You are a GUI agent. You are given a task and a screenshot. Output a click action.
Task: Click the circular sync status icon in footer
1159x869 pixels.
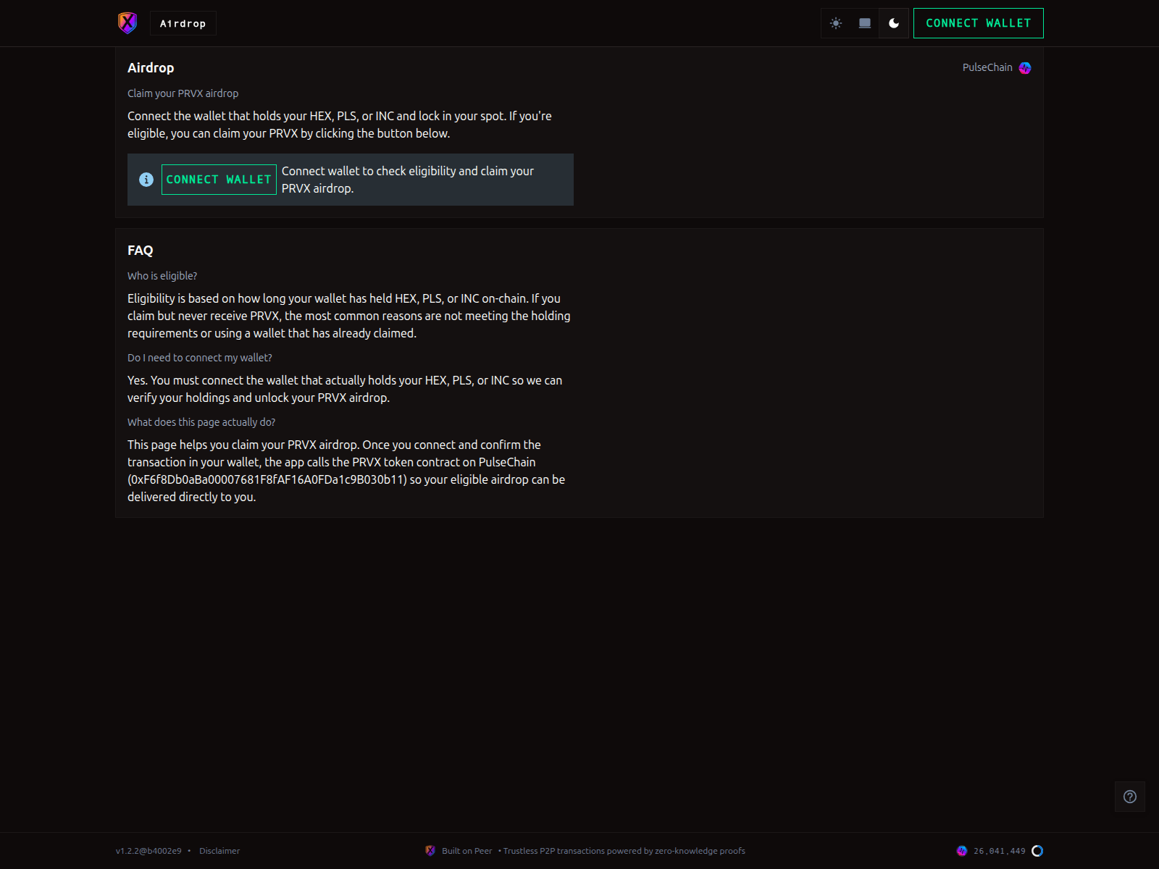point(1037,851)
